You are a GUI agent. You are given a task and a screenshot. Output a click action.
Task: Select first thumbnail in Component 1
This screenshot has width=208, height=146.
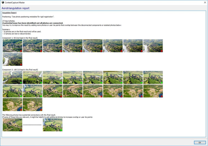pos(12,46)
